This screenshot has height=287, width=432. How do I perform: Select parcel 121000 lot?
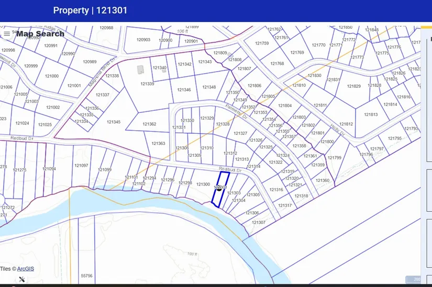pos(52,76)
